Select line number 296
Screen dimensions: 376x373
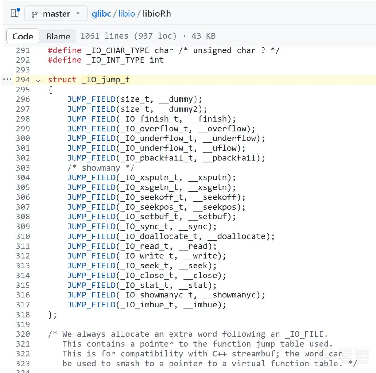pos(23,99)
